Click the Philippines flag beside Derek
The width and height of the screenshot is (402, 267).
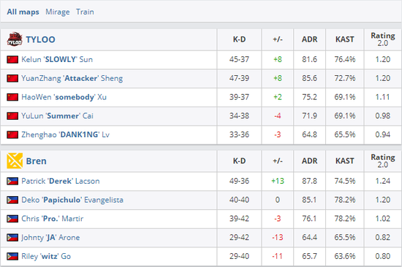[x=12, y=181]
